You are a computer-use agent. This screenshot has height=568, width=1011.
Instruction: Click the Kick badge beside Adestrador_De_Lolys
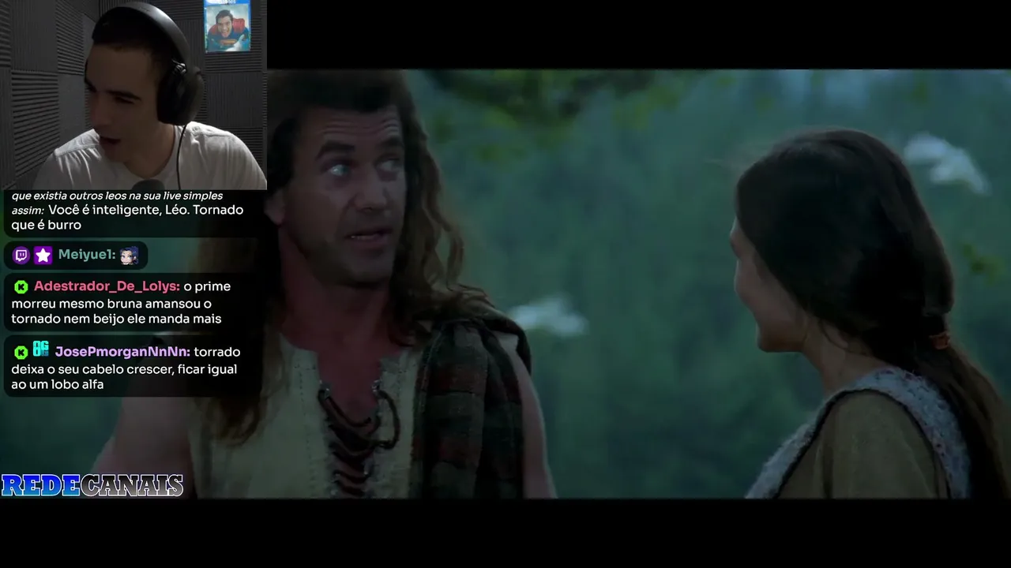(21, 287)
